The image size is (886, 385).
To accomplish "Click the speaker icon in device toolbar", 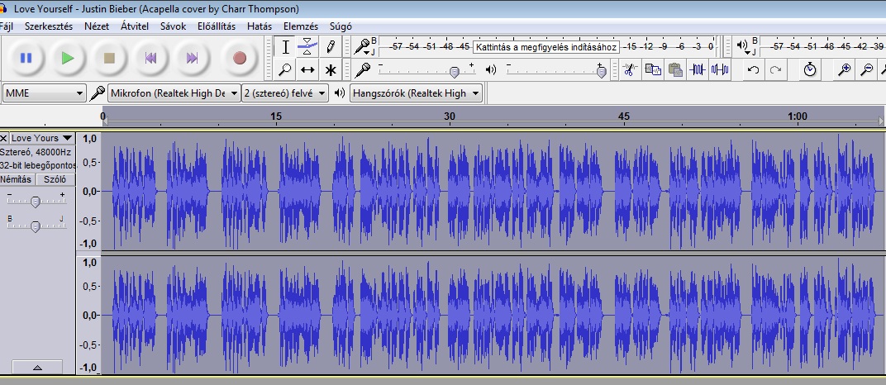I will pyautogui.click(x=339, y=93).
